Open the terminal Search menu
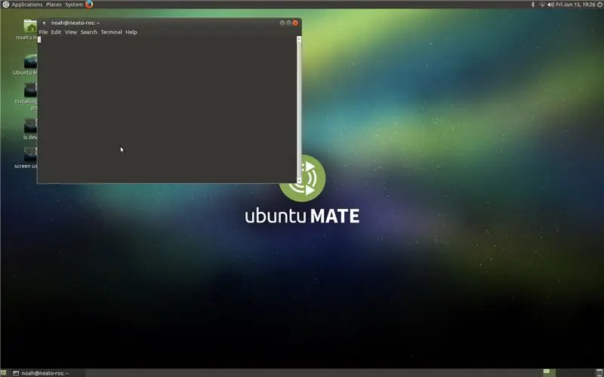The width and height of the screenshot is (604, 377). (88, 32)
